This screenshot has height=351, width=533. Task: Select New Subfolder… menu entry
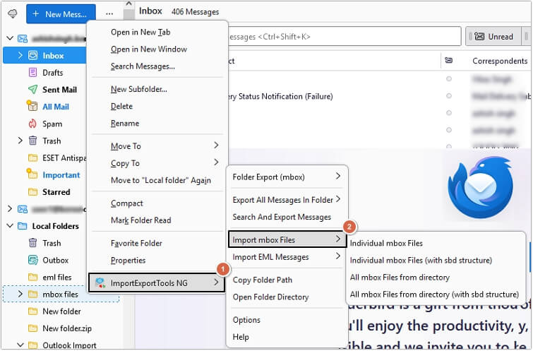[x=157, y=89]
